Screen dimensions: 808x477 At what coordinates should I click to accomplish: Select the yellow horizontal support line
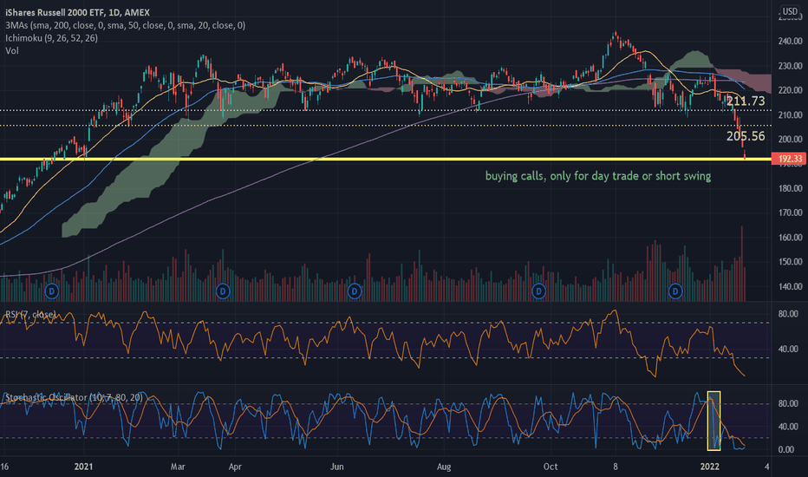386,159
